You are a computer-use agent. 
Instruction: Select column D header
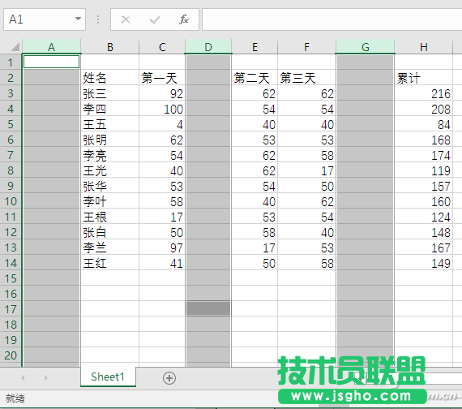coord(208,47)
